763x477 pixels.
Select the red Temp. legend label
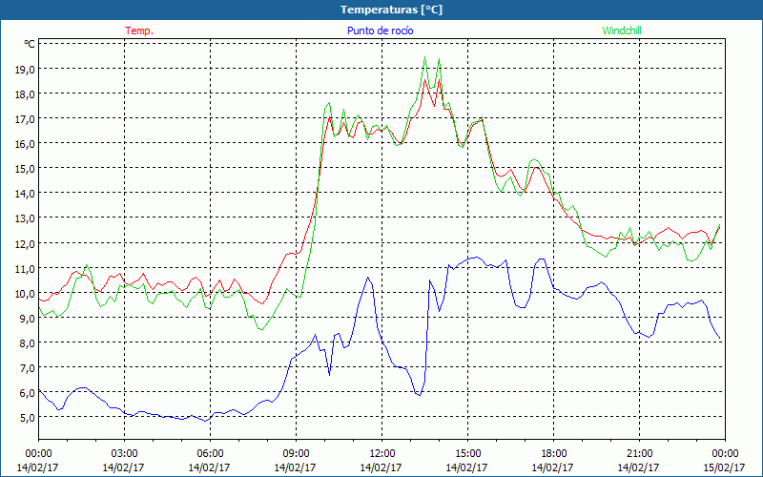(139, 31)
